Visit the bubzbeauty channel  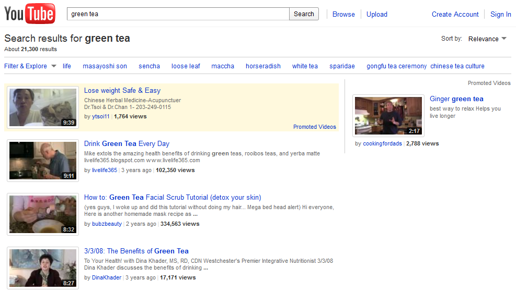107,224
